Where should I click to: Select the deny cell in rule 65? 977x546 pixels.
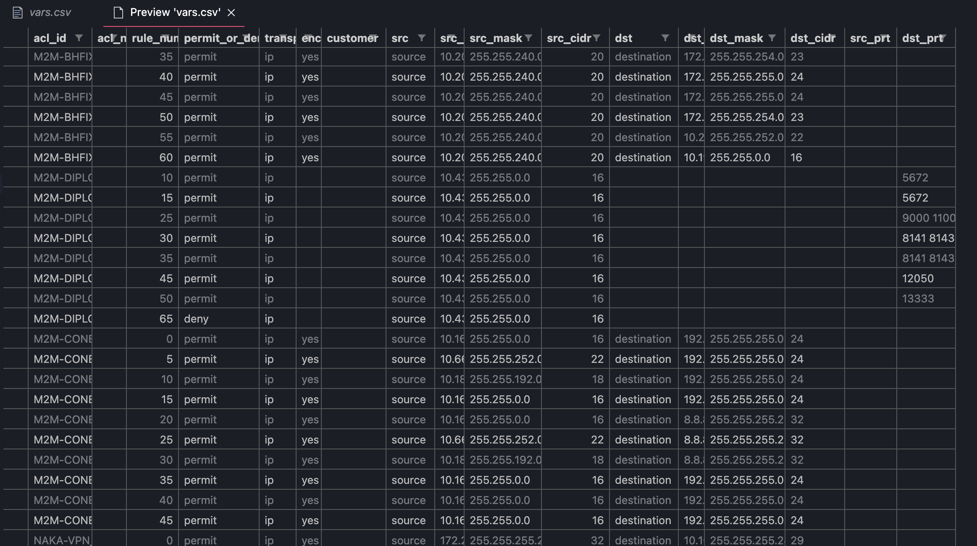(196, 319)
